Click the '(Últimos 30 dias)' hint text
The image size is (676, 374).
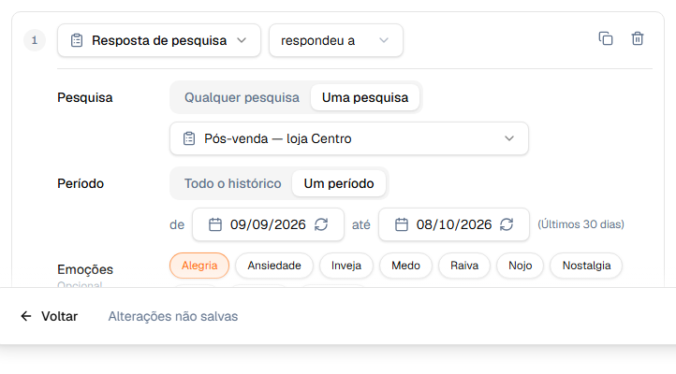click(x=580, y=224)
